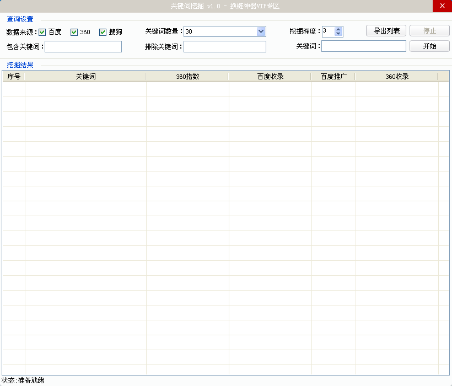Click the 导出列表 button

[386, 30]
